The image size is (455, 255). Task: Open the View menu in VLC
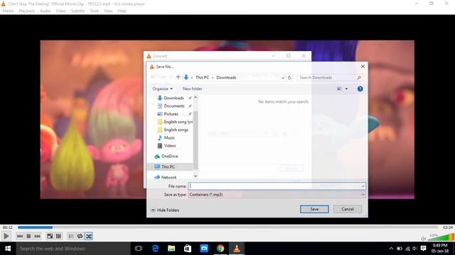108,11
